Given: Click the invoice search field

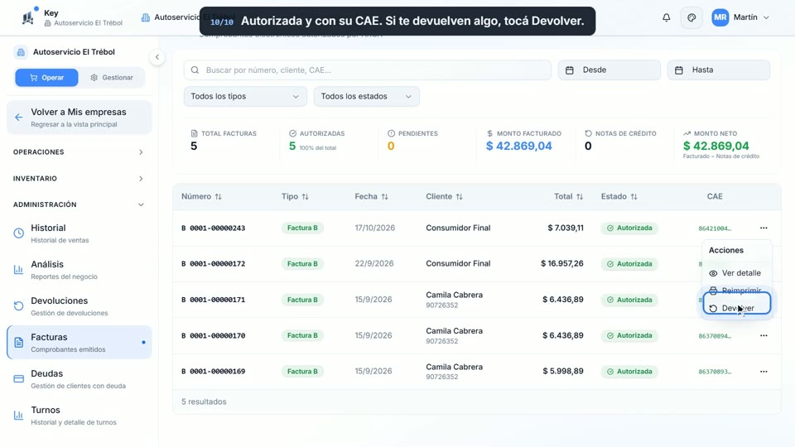Looking at the screenshot, I should 368,70.
